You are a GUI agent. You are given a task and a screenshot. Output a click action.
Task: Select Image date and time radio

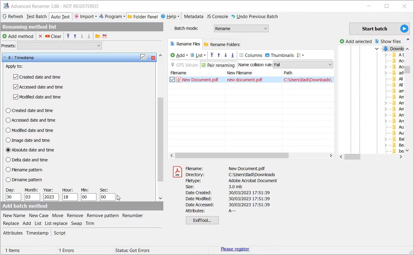8,140
